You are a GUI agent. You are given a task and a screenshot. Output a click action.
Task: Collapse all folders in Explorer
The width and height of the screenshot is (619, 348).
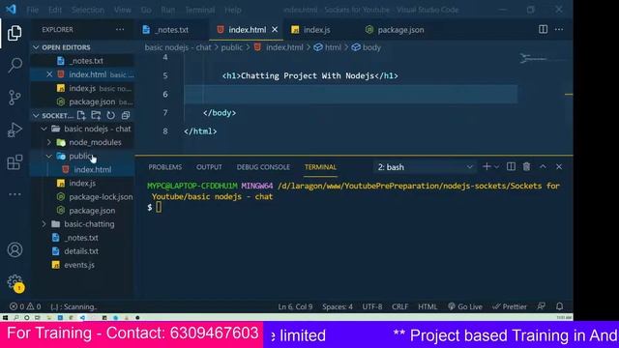[126, 115]
